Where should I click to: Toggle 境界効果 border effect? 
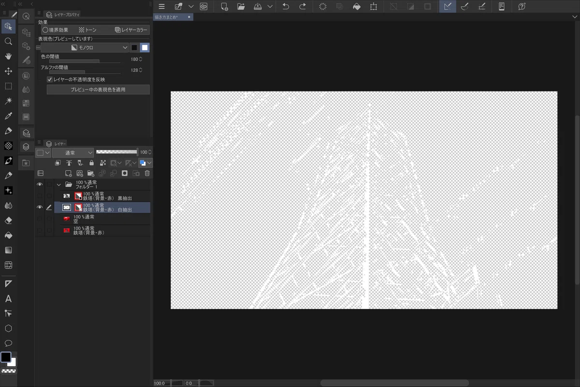pos(55,30)
